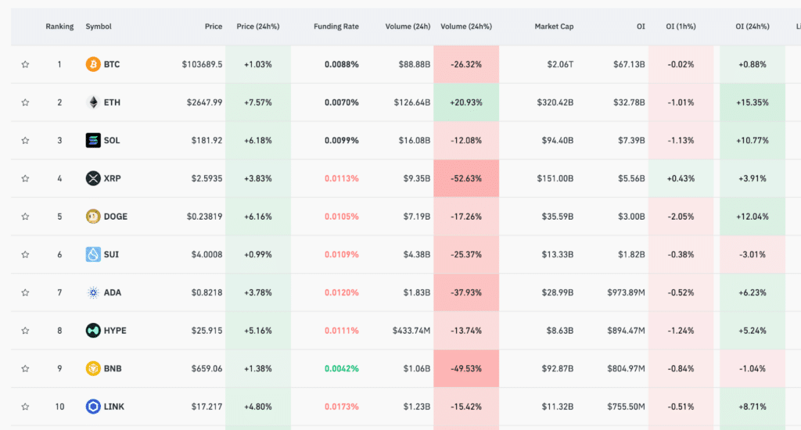Open the ADA symbol link
The height and width of the screenshot is (430, 801).
pyautogui.click(x=113, y=292)
